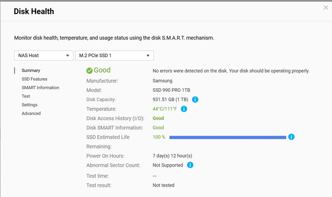Click the SSD Estimated Life progress bar

[x=228, y=137]
